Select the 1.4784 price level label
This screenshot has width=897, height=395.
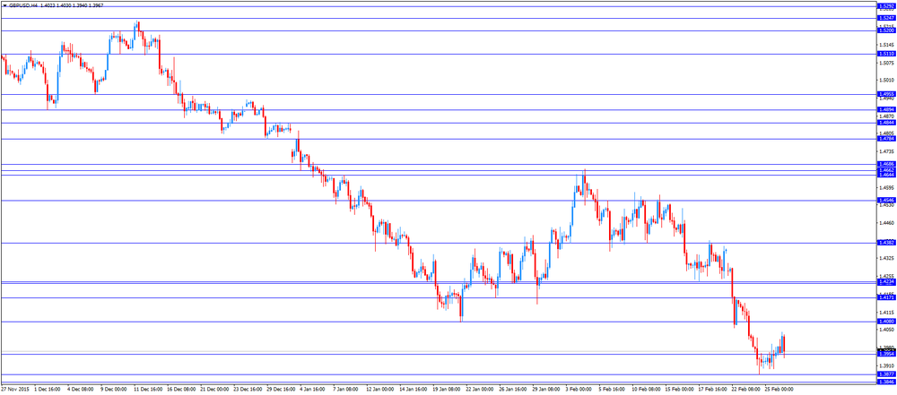click(x=886, y=139)
